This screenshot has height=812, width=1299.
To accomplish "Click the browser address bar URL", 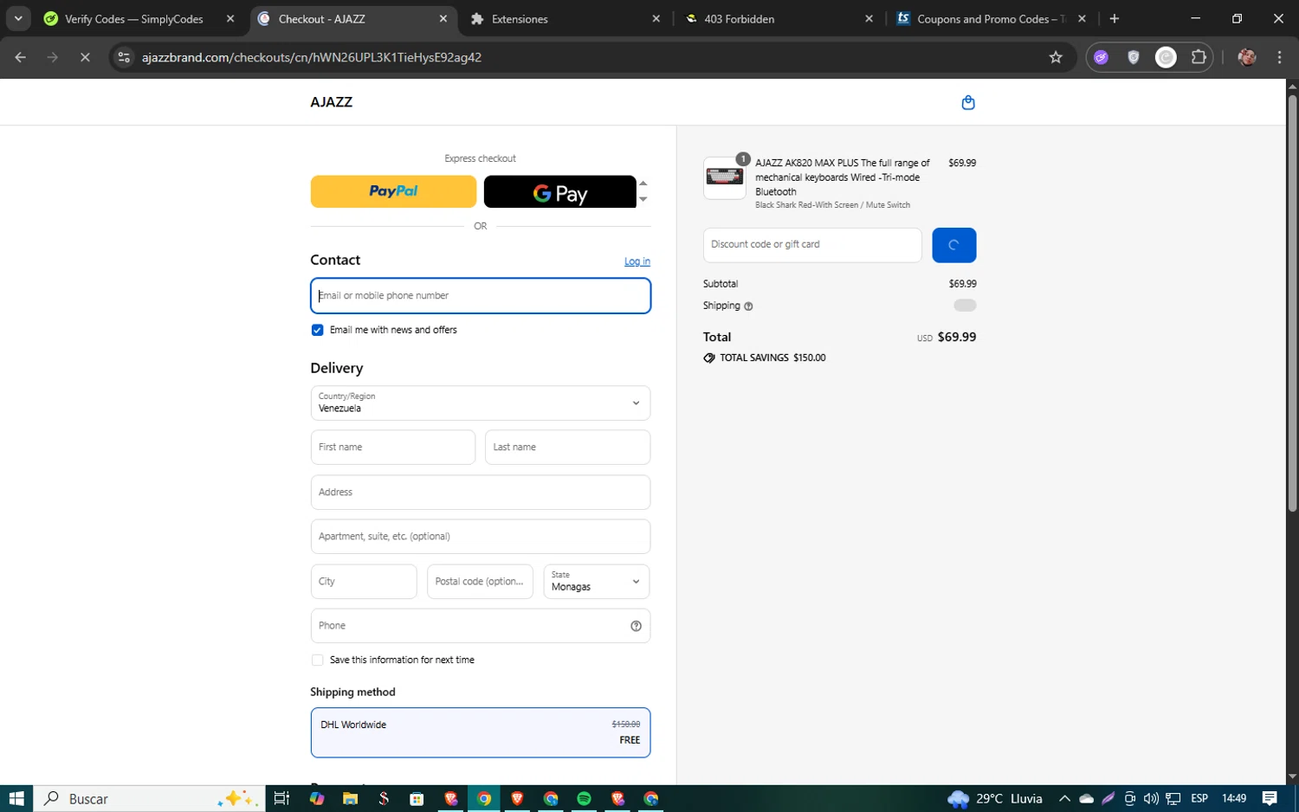I will click(312, 57).
